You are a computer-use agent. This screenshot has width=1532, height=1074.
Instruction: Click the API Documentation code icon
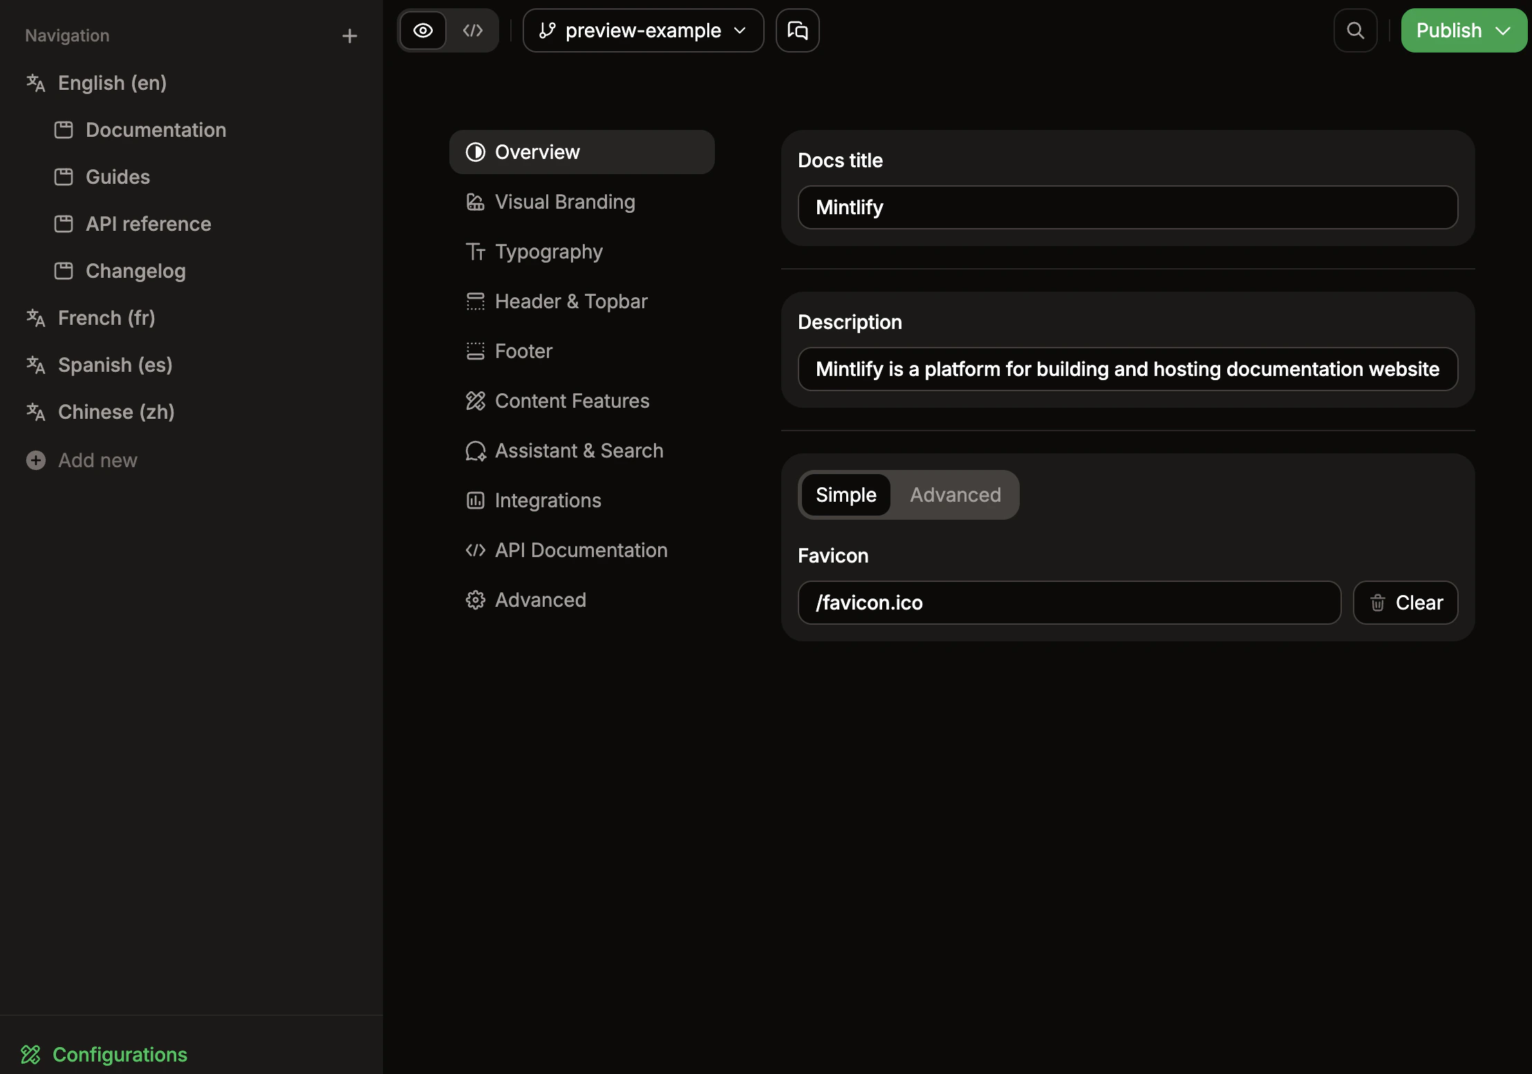476,550
